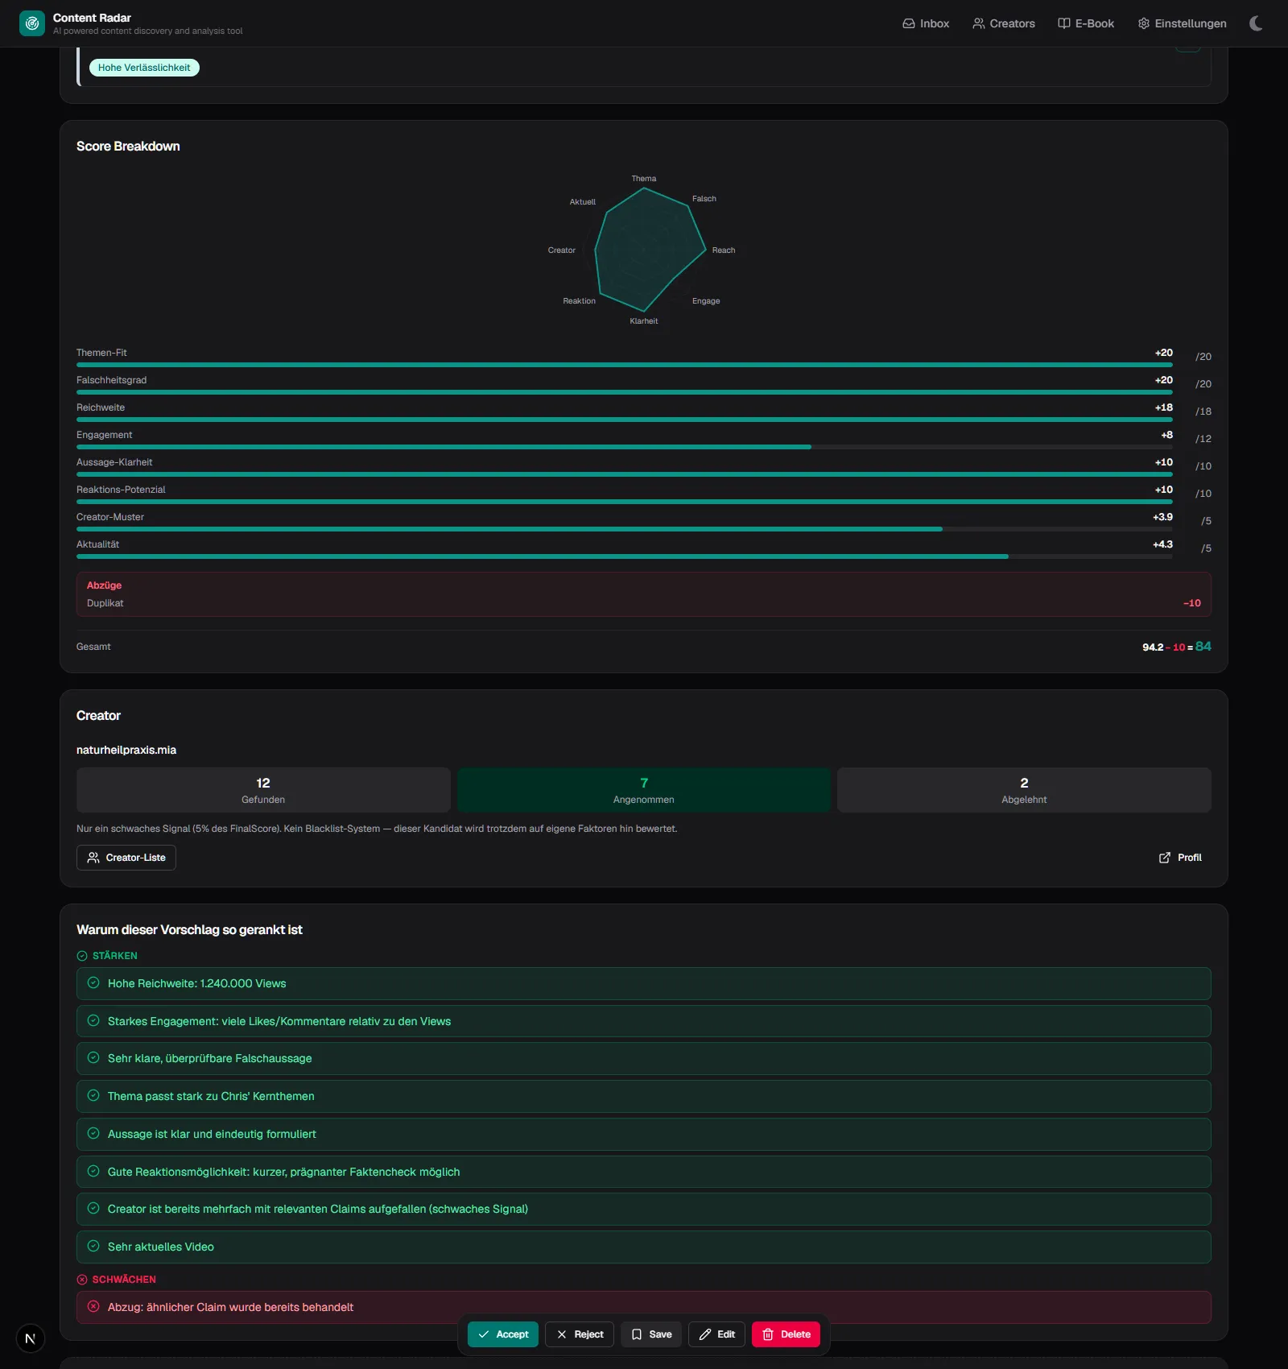Viewport: 1288px width, 1369px height.
Task: Click the radar chart Reach label
Action: [724, 250]
